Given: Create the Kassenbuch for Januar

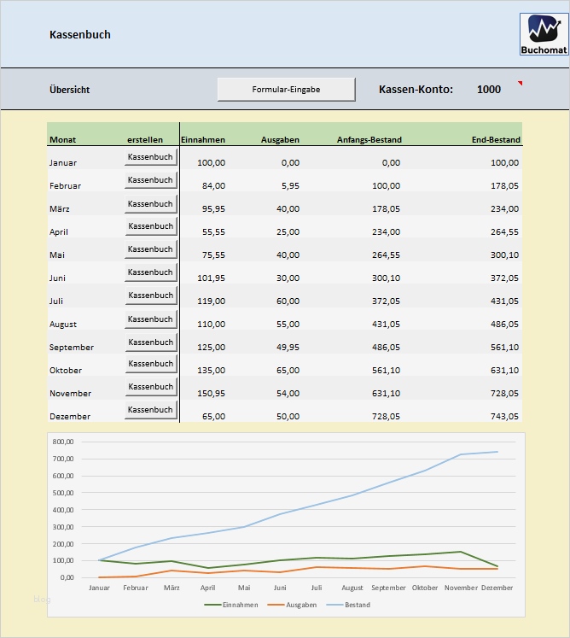Looking at the screenshot, I should (150, 157).
